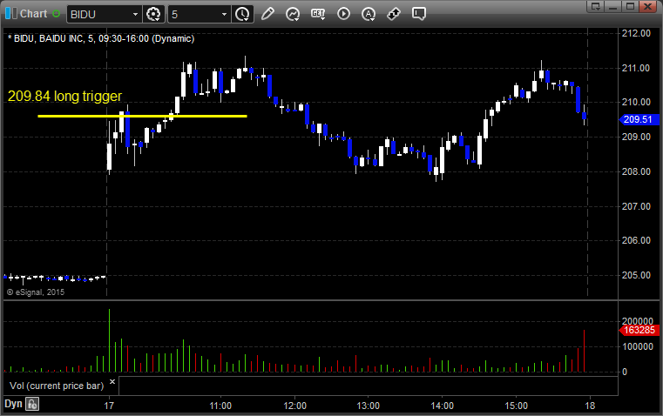Click the 200000 volume axis label
This screenshot has width=663, height=416.
coord(638,321)
